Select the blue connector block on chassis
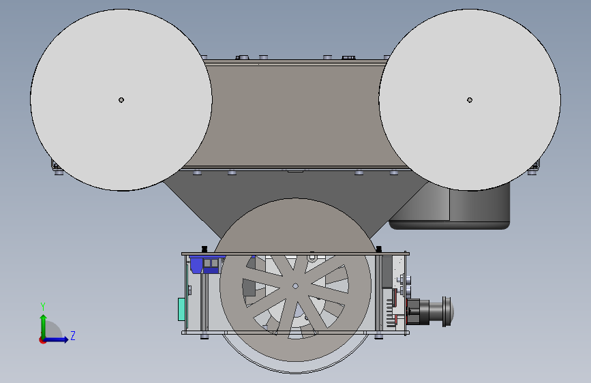 click(205, 264)
